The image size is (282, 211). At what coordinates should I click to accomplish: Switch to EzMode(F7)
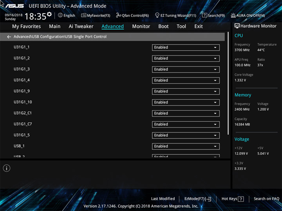point(198,199)
